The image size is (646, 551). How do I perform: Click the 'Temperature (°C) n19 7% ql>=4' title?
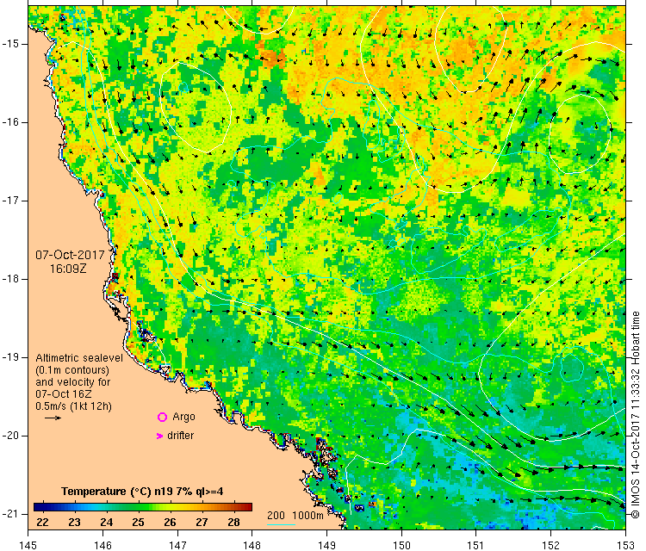[142, 492]
